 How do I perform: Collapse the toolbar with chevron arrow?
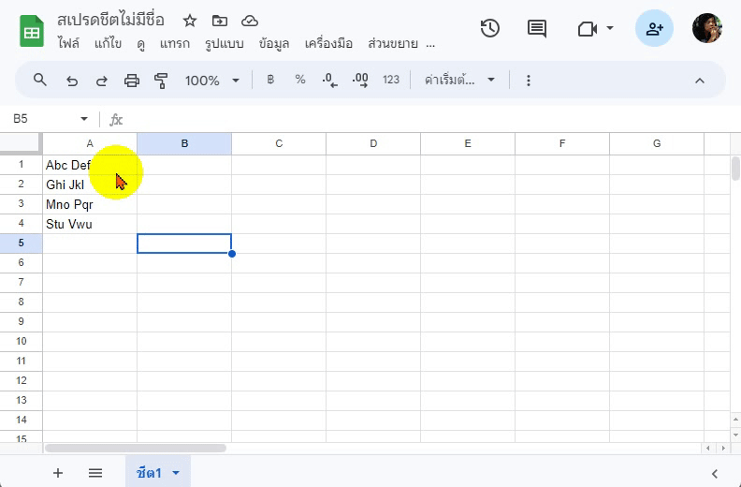click(x=699, y=81)
